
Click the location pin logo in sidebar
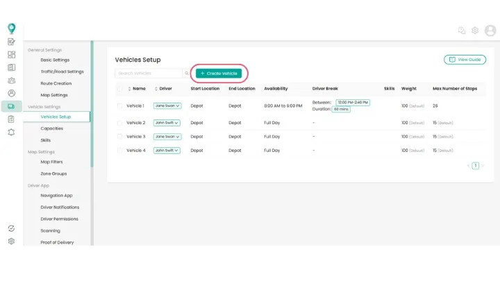[x=11, y=28]
